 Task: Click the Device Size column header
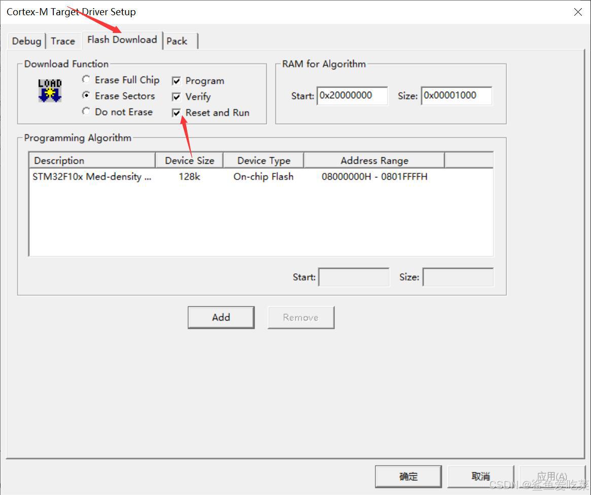click(190, 160)
